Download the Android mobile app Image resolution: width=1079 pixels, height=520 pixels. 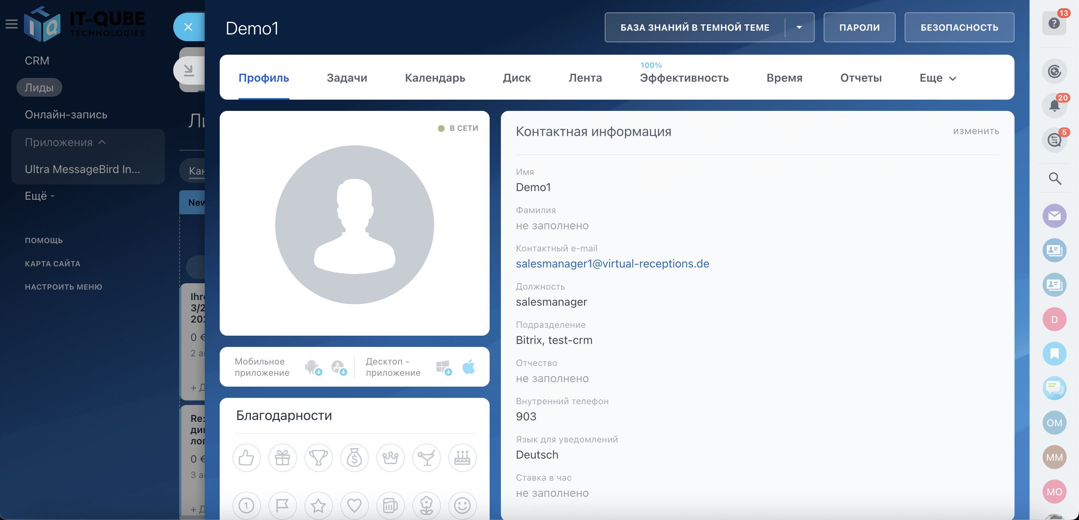312,367
